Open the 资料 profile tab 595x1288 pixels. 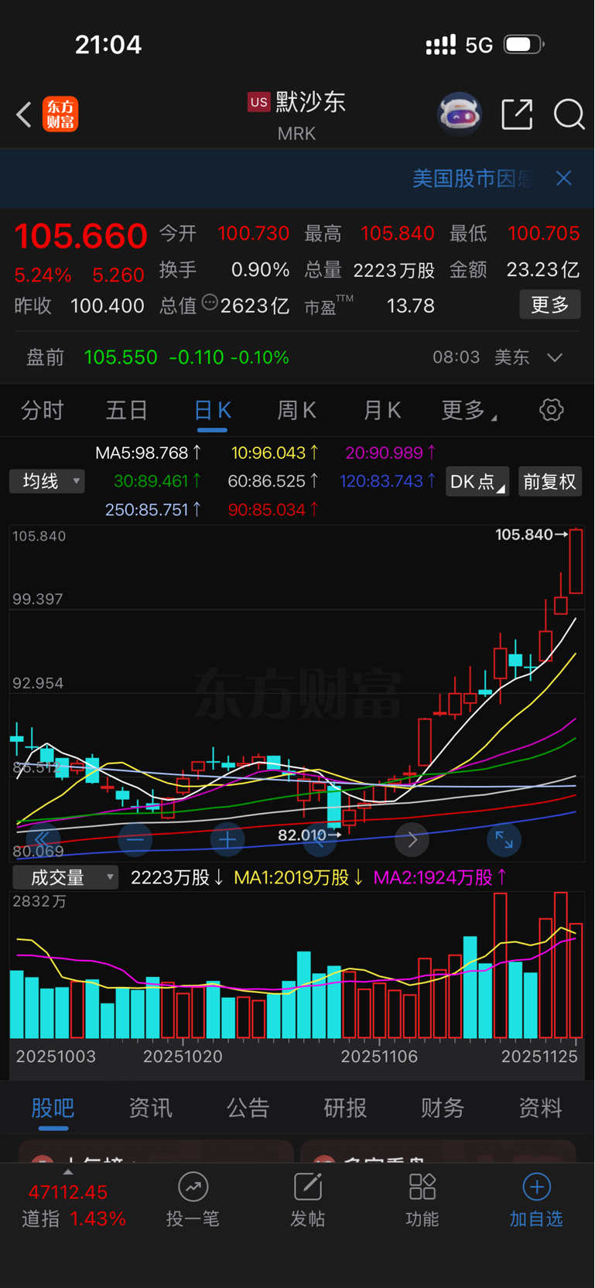pyautogui.click(x=540, y=1108)
